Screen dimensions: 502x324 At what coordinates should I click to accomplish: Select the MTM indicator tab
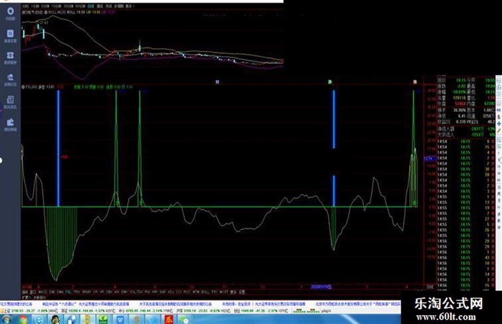[196, 292]
